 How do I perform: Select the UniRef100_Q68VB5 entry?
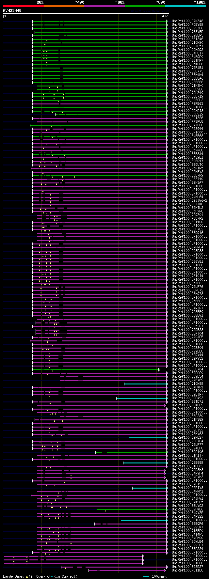[187, 32]
